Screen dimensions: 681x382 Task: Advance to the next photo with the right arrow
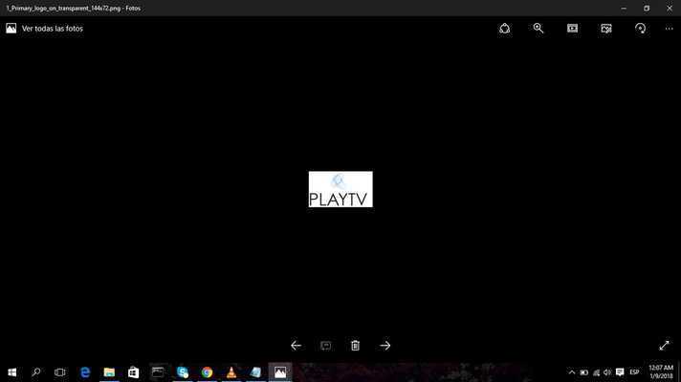[385, 346]
